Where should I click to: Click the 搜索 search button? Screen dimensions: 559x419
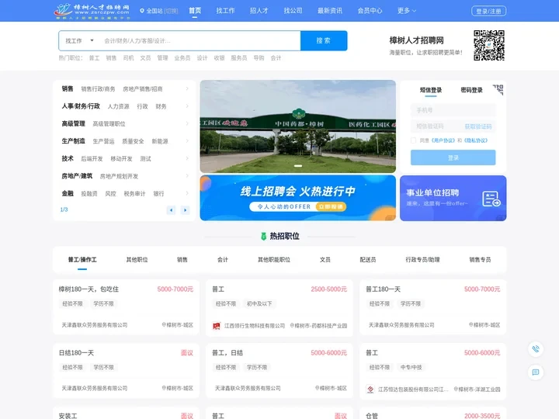click(x=324, y=40)
